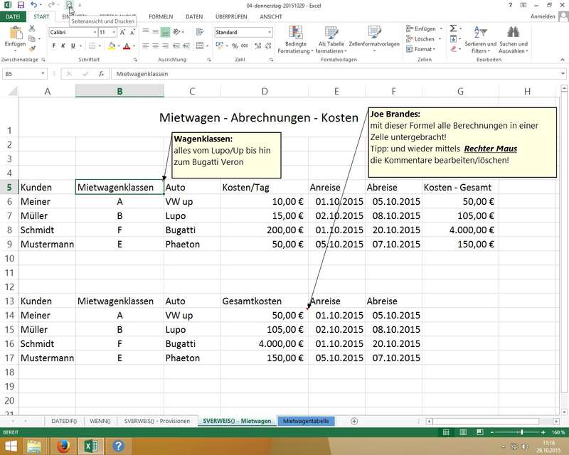Viewport: 569px width, 455px height.
Task: Click the AutoSum sigma icon
Action: click(452, 28)
